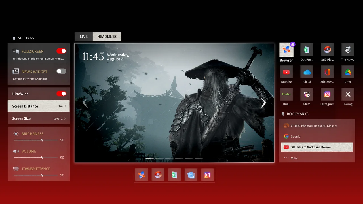Open the 360 Player app
The image size is (363, 204).
click(327, 50)
